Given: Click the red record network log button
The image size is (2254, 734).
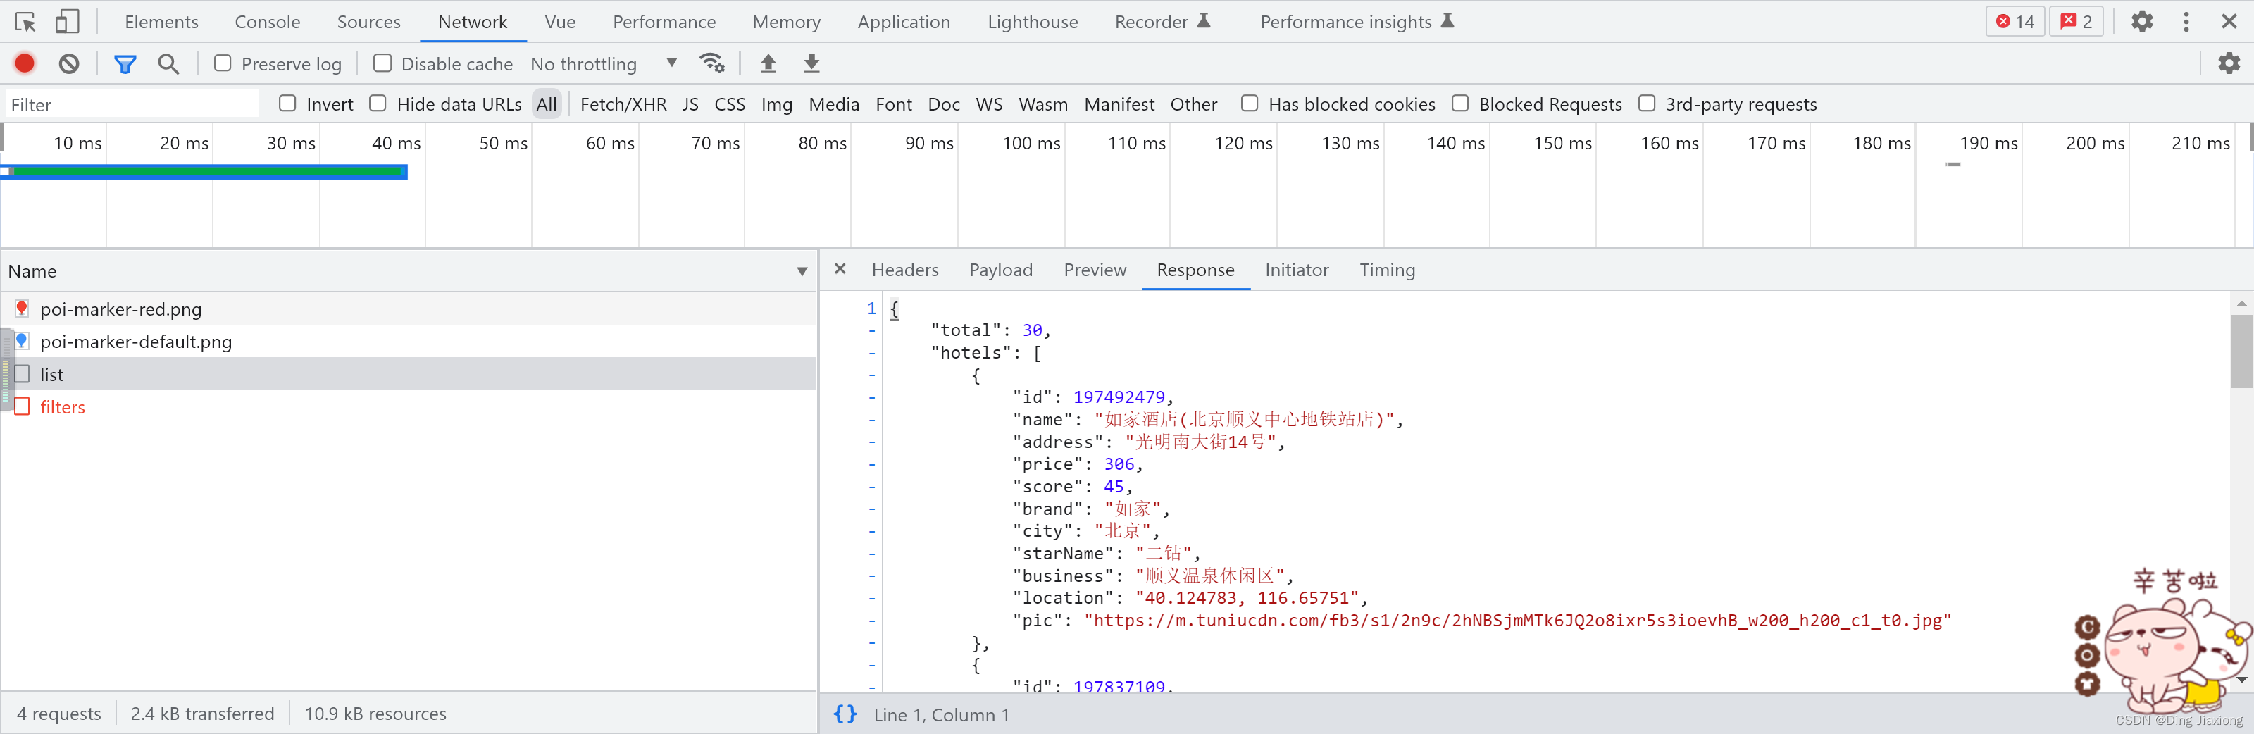Looking at the screenshot, I should pyautogui.click(x=25, y=63).
